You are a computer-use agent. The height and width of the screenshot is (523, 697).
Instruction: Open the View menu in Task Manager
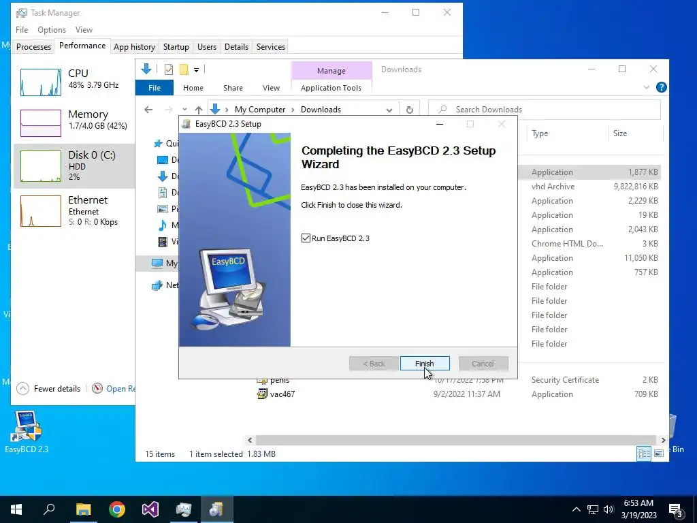click(x=84, y=30)
